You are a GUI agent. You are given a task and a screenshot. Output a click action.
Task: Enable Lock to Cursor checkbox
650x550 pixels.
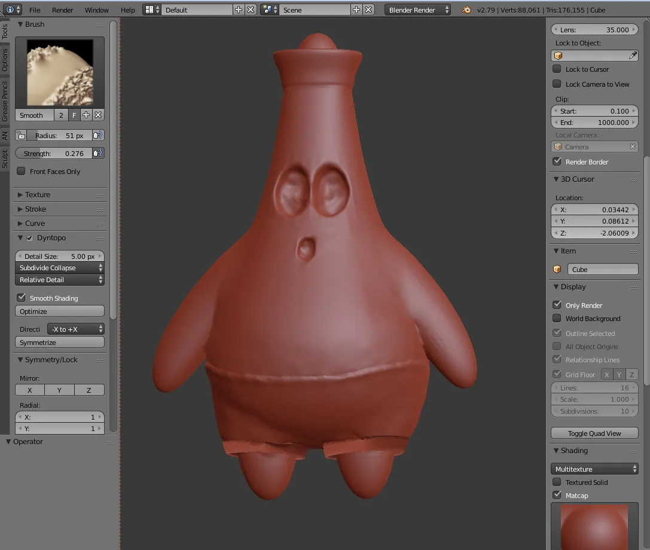(557, 69)
